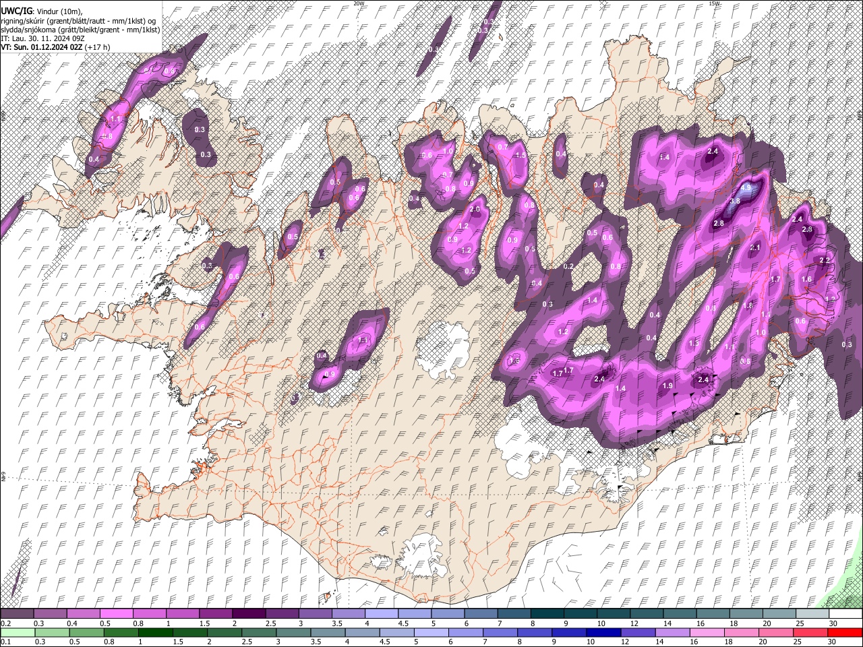Click the crimson 25–30 swatch in lower legend row
863x647 pixels.
pyautogui.click(x=811, y=632)
